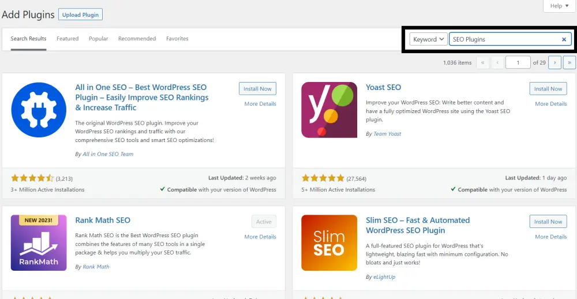Expand the Help panel
Screen dimensions: 577x299
559,6
